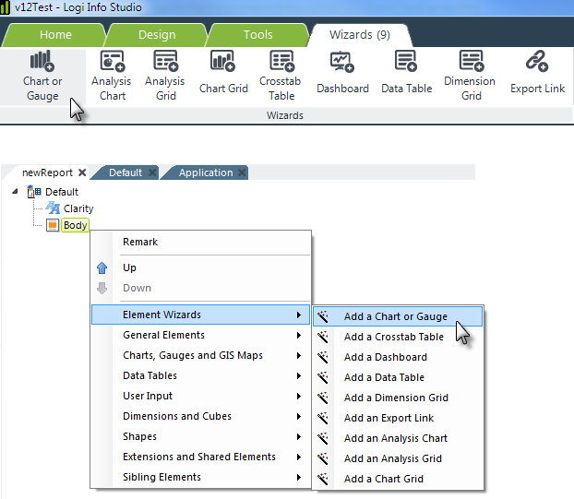Image resolution: width=574 pixels, height=499 pixels.
Task: Select Add a Dashboard from submenu
Action: (385, 357)
